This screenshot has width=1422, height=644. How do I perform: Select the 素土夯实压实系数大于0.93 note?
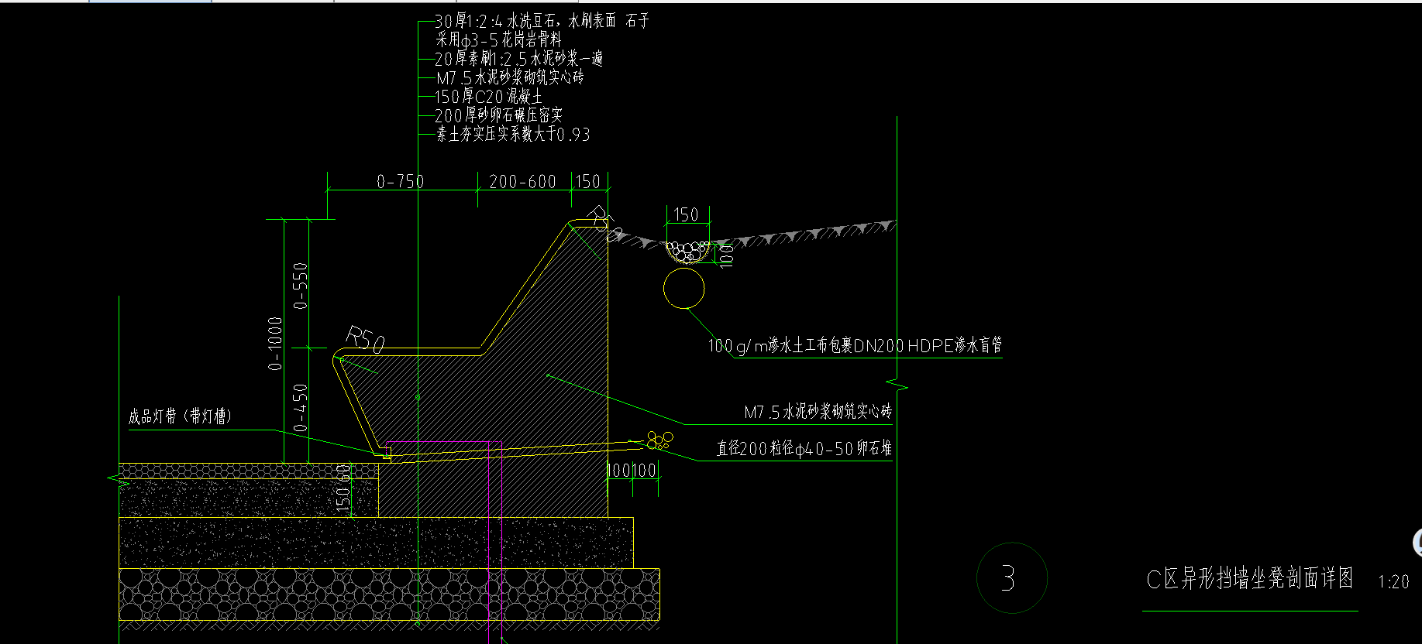pos(512,135)
